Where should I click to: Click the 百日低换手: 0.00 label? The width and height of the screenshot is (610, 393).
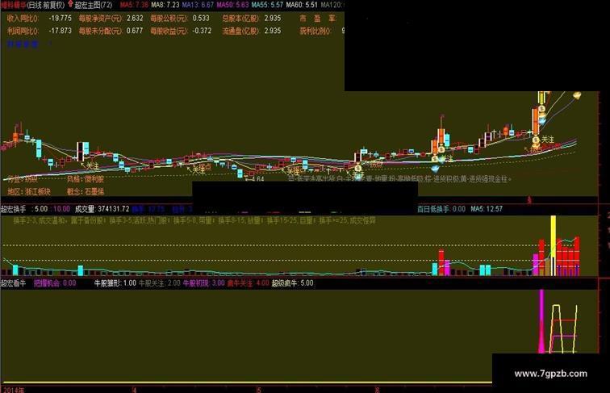coord(441,209)
